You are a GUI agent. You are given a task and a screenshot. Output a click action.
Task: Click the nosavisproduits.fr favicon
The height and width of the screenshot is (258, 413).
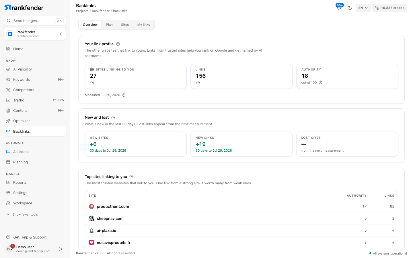tap(91, 243)
